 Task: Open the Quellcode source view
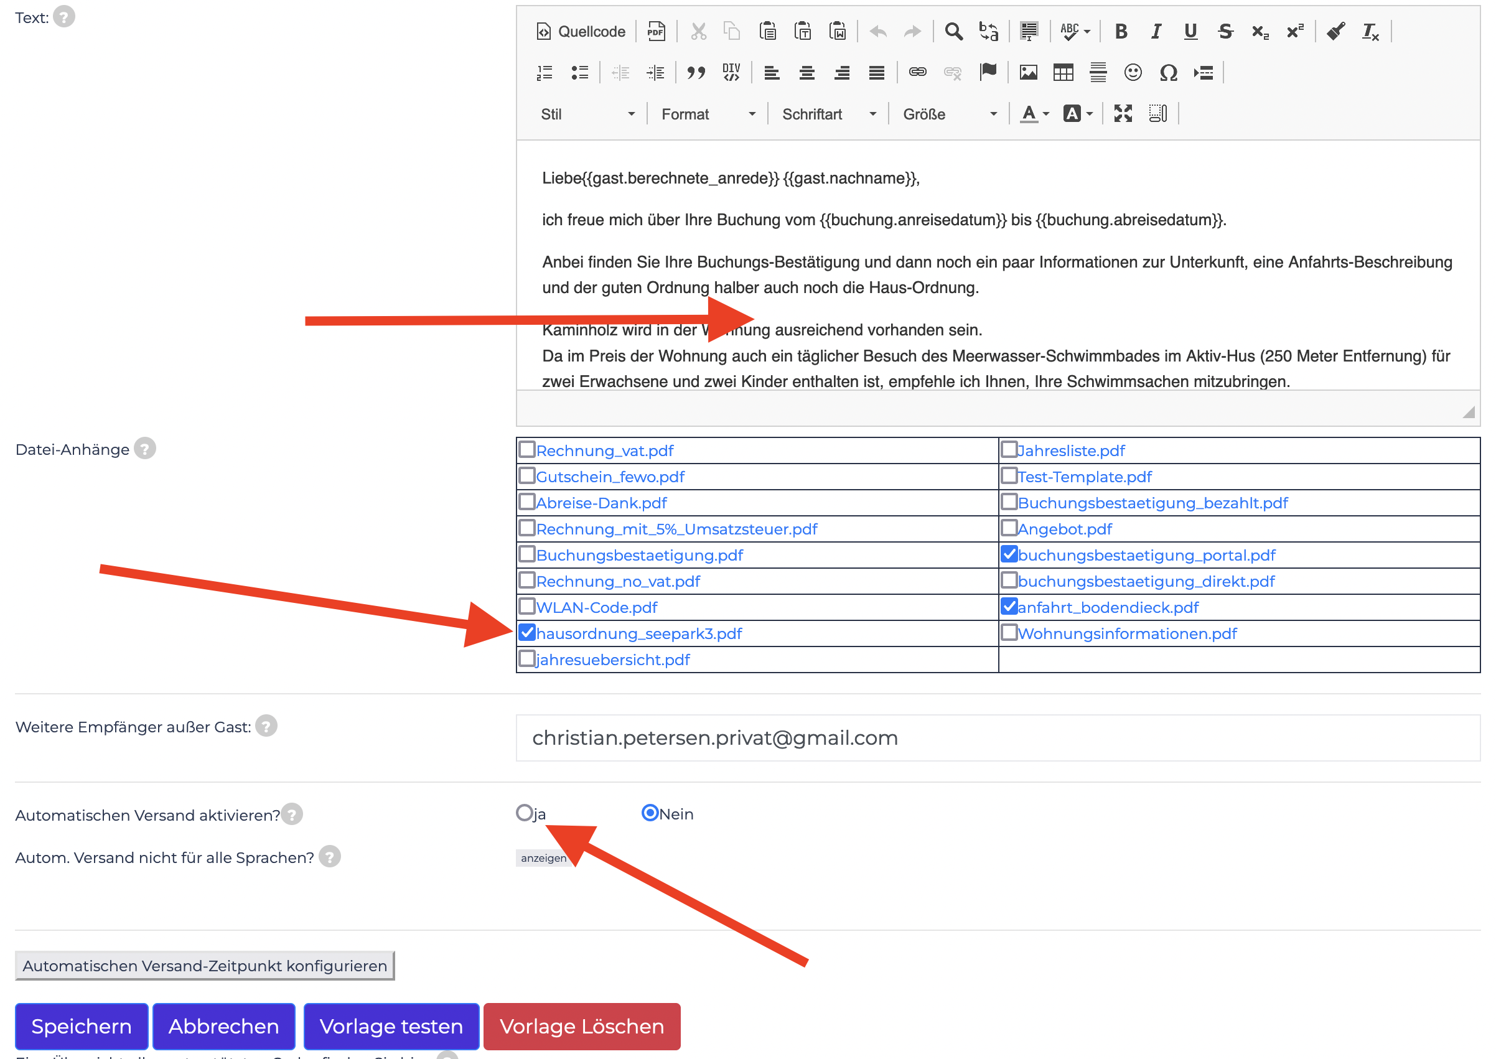click(x=580, y=31)
